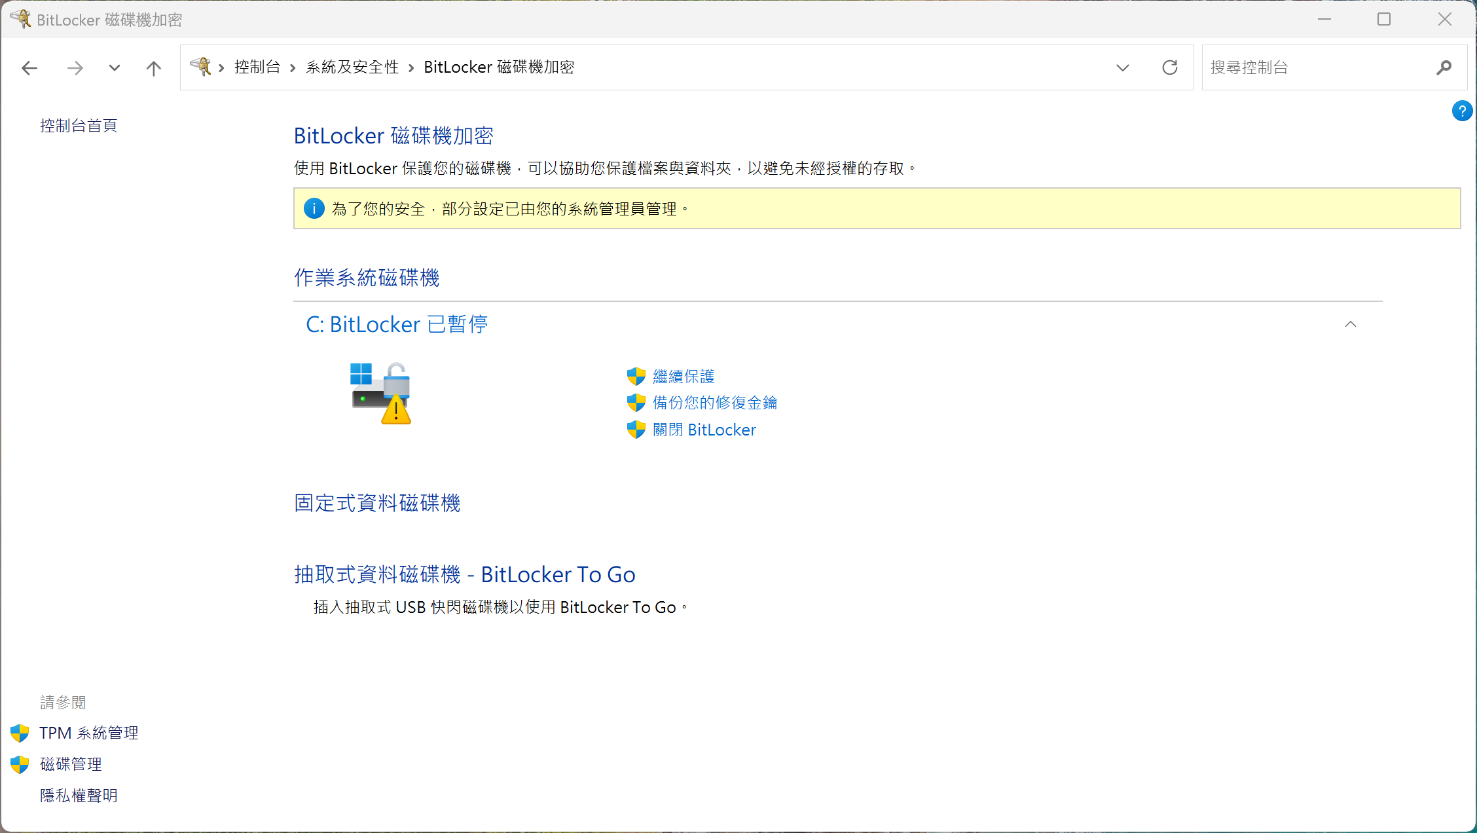Image resolution: width=1477 pixels, height=833 pixels.
Task: Click the up-one-level arrow
Action: tap(153, 67)
